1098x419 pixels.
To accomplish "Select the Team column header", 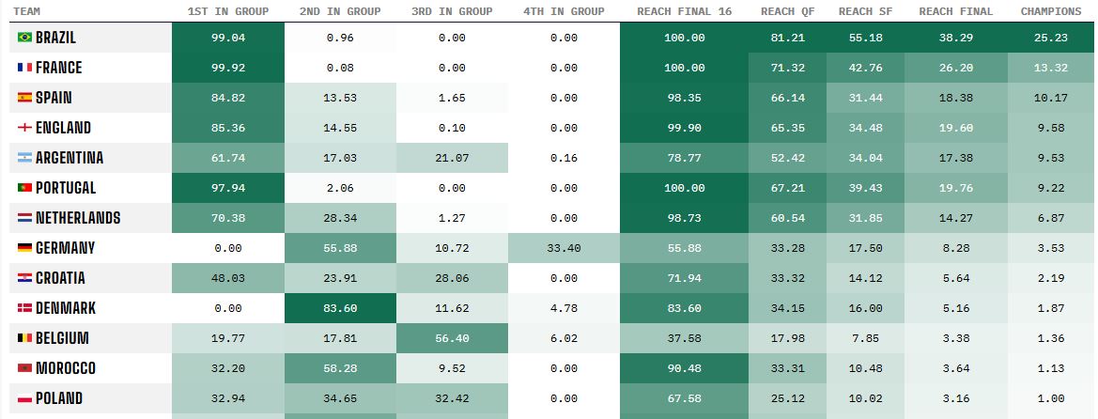I will pos(26,11).
